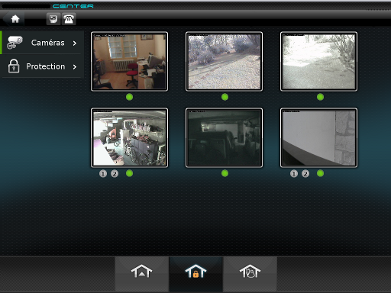Toggle green status dot under bright driveway camera

coord(320,97)
